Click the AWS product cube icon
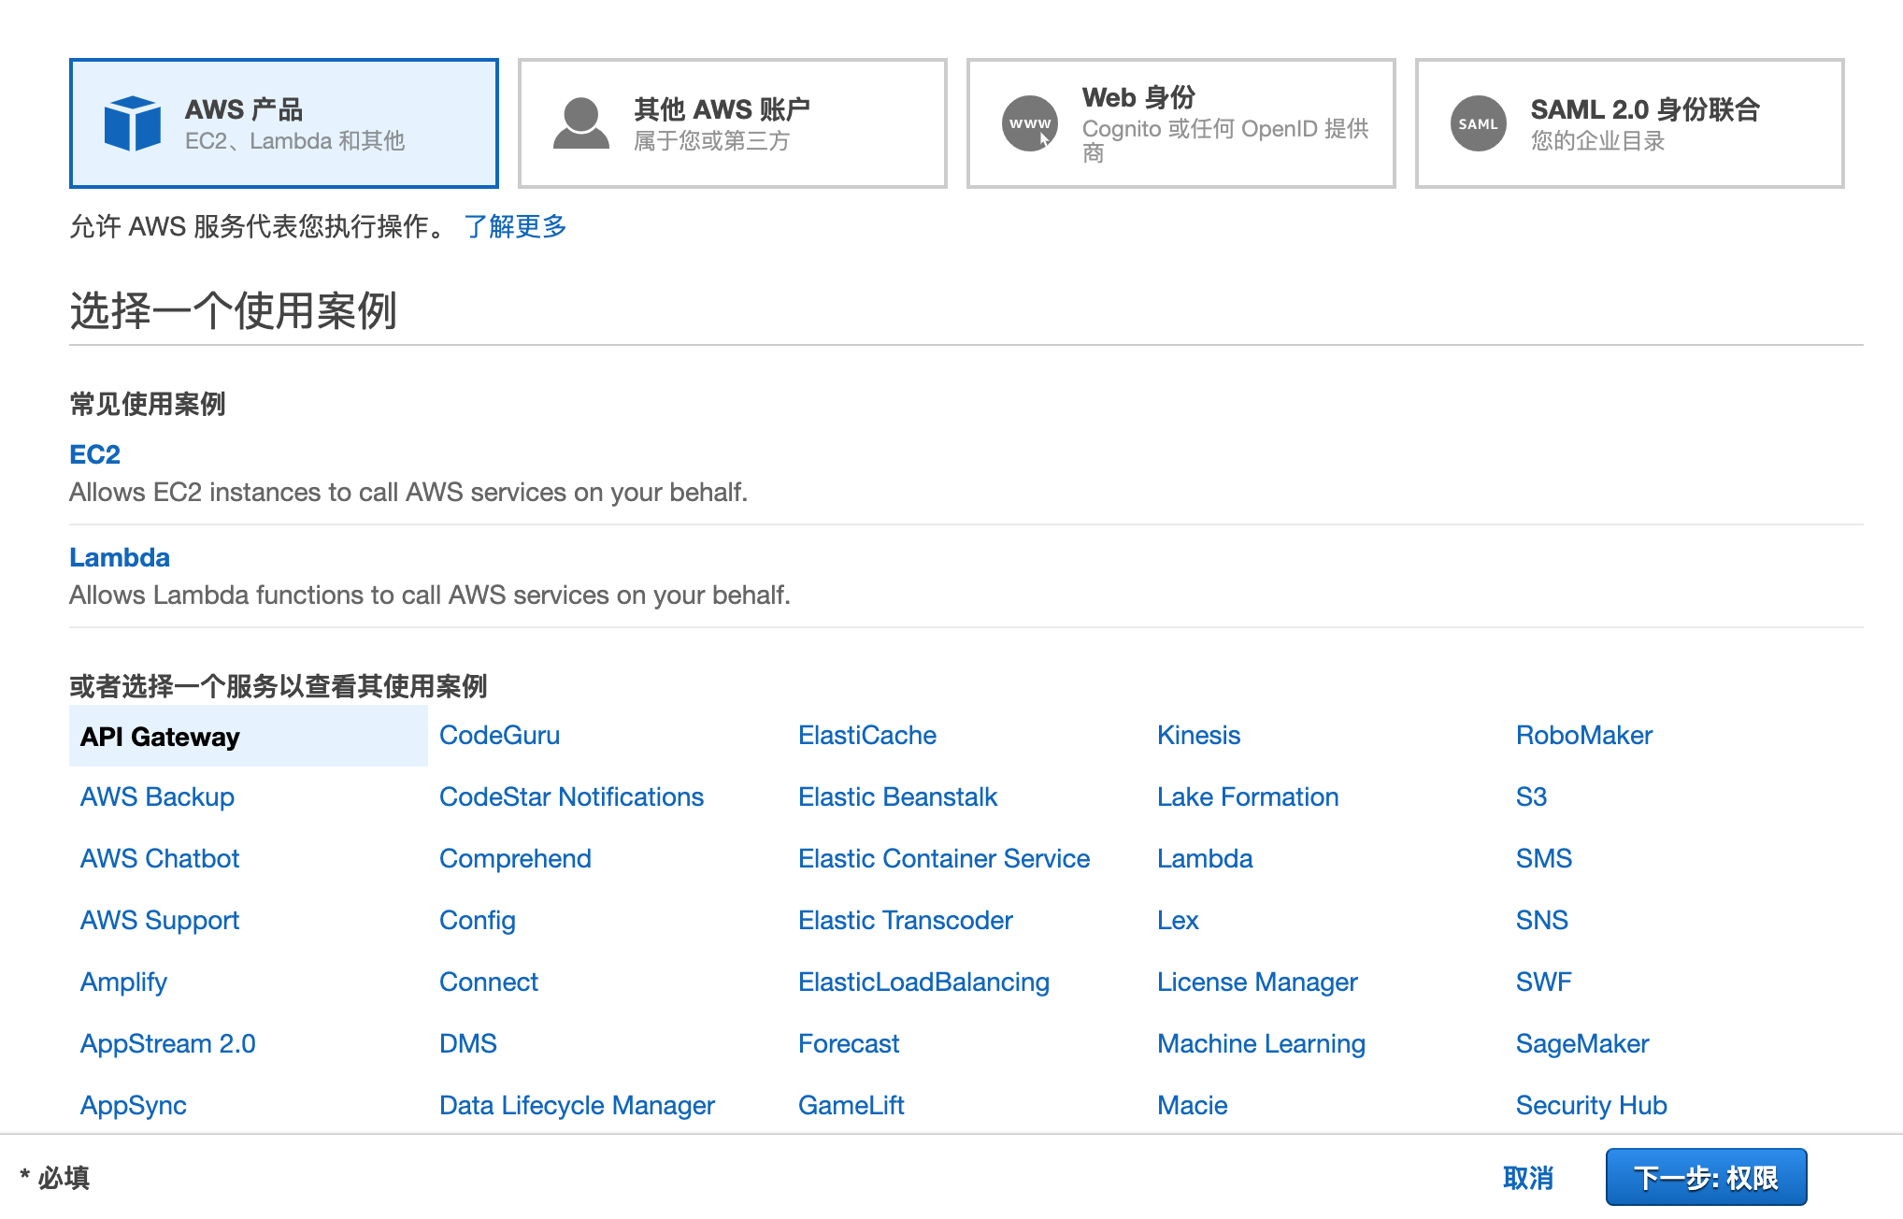The image size is (1903, 1219). 132,123
